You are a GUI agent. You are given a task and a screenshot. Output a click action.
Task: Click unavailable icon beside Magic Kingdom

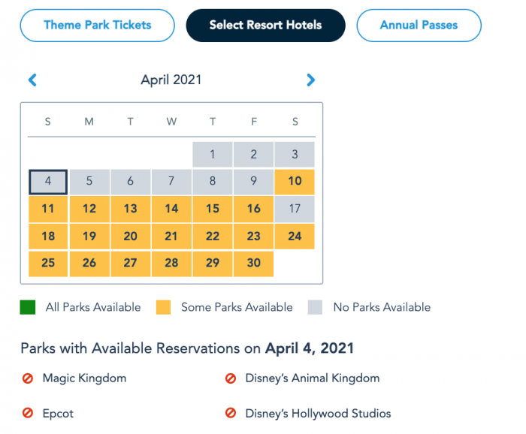[x=28, y=378]
